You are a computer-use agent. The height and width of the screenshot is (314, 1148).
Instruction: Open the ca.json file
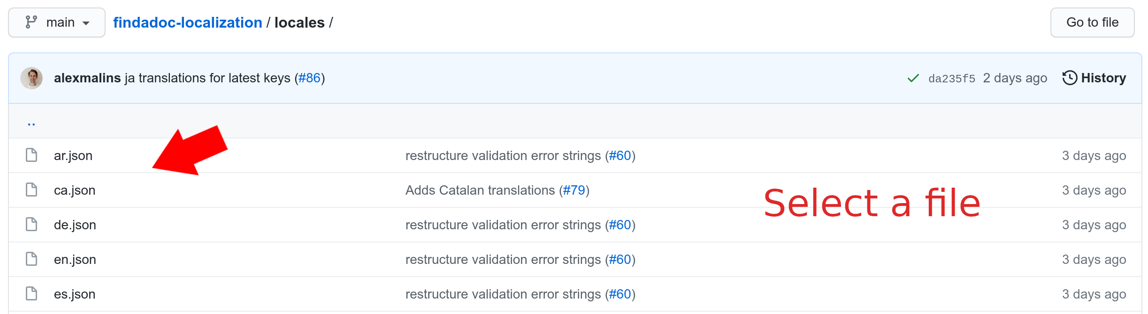[x=75, y=190]
